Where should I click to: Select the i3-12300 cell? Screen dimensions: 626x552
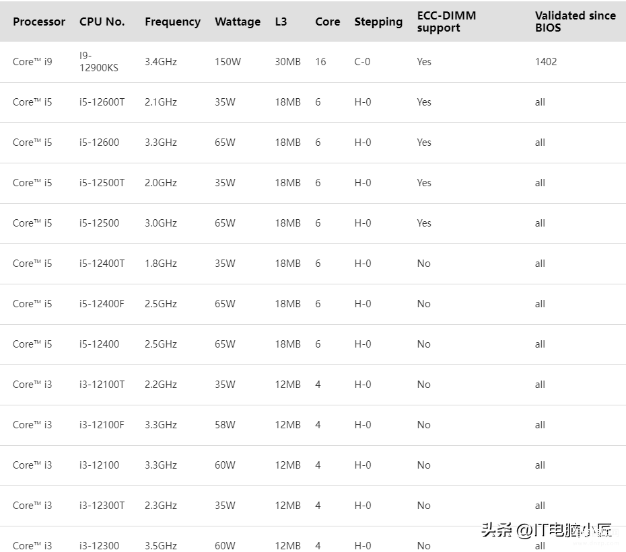[99, 545]
